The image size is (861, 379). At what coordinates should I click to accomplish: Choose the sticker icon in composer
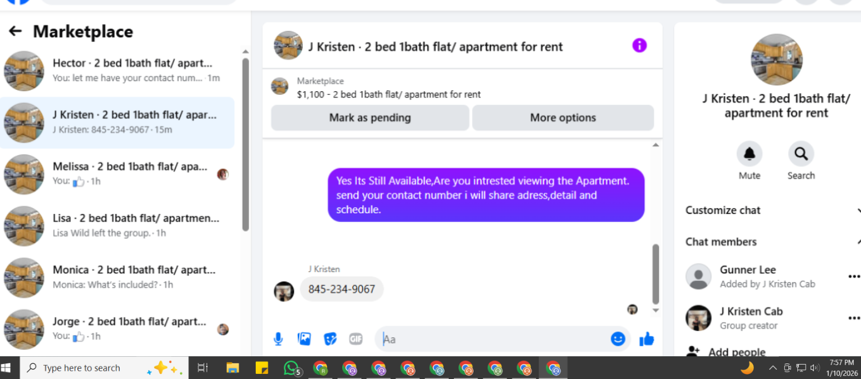pos(330,339)
